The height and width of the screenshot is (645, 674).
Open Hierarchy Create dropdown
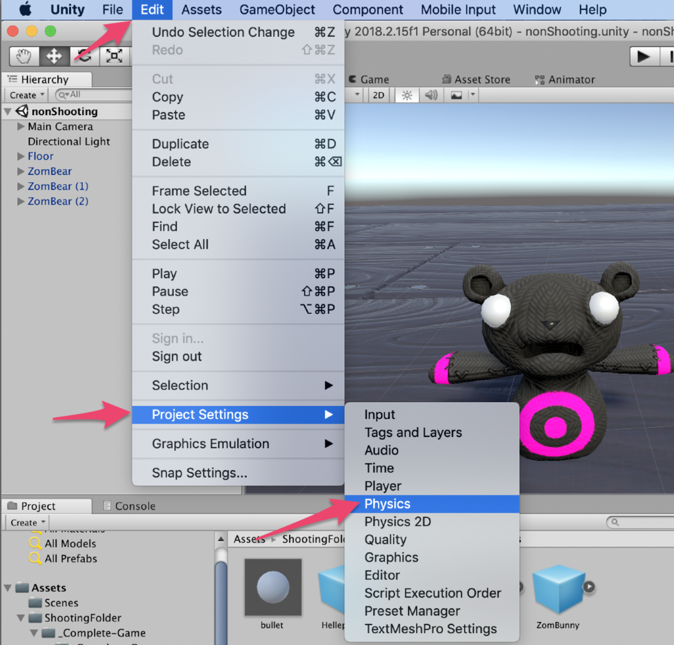point(27,95)
